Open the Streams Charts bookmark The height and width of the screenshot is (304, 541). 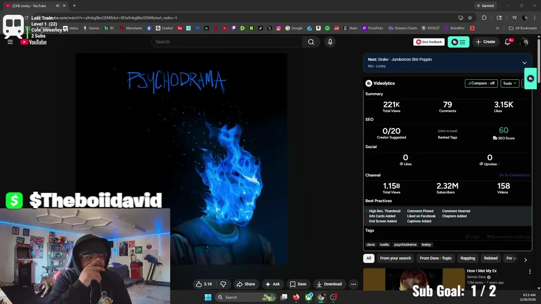tap(402, 28)
